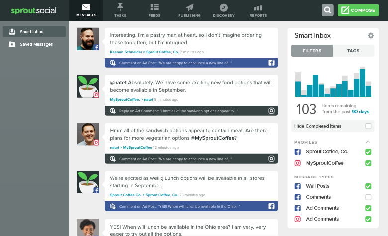Image resolution: width=388 pixels, height=236 pixels.
Task: Open the Tasks pushpin icon
Action: [x=120, y=7]
